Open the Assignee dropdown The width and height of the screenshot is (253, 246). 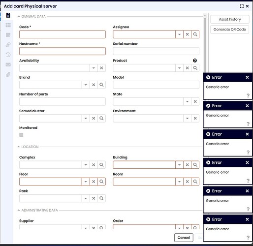179,34
